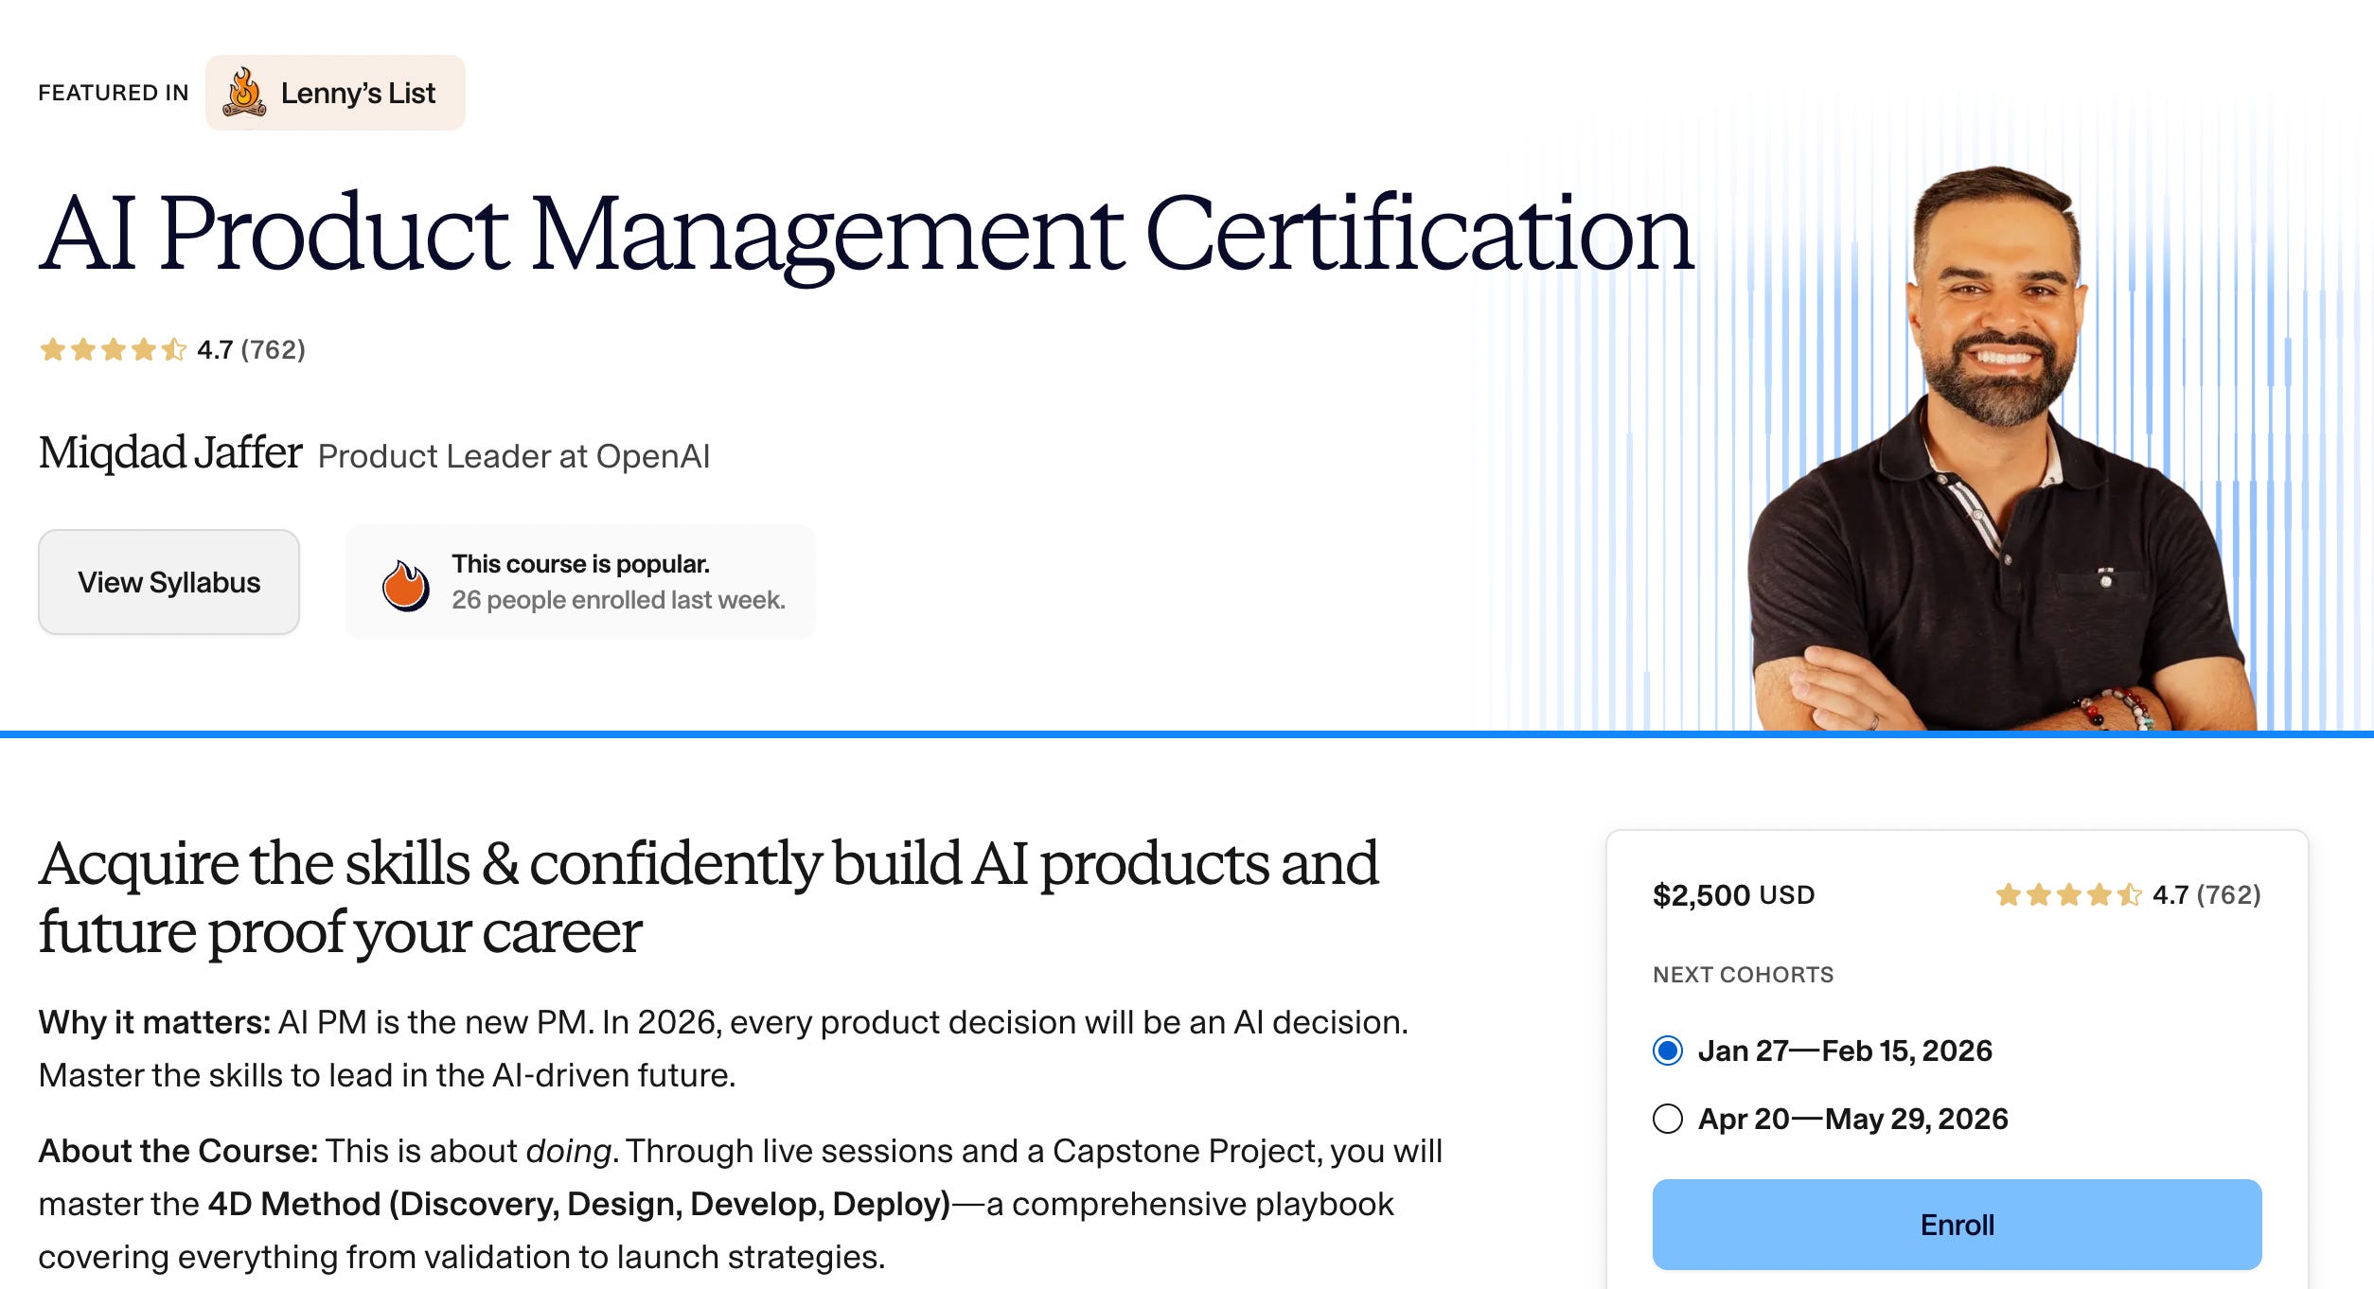The image size is (2374, 1289).
Task: Click the half star in the header rating
Action: coord(173,350)
